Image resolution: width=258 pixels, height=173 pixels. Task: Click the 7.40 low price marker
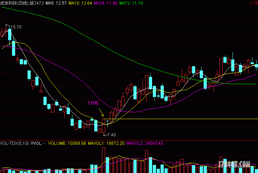click(111, 135)
